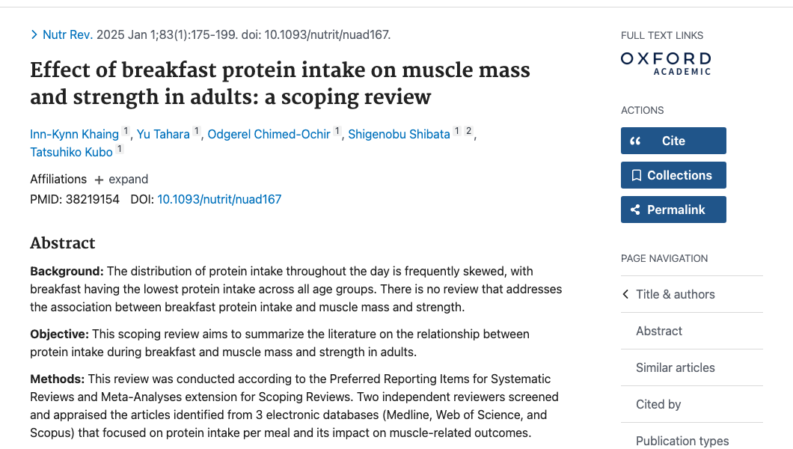Viewport: 793px width, 449px height.
Task: Select author Tatsuhiko Kubo
Action: (70, 152)
